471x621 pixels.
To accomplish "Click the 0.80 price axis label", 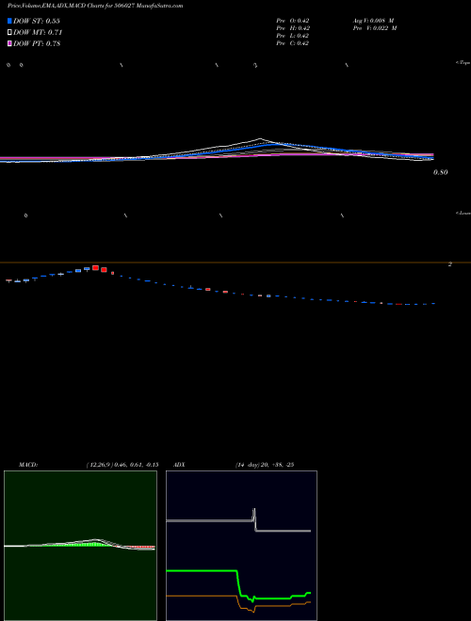I will coord(441,172).
